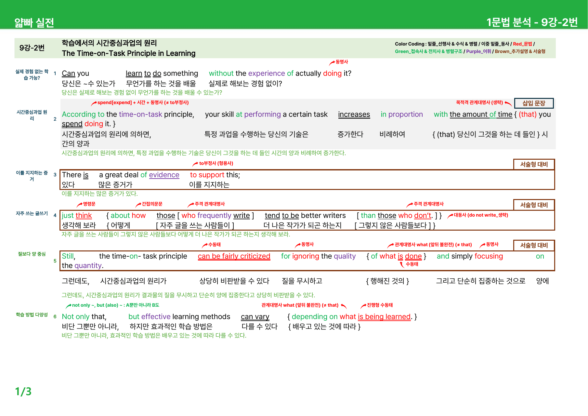
Task: Click the 'not only ~, but (also) ~' annotation
Action: coord(116,305)
